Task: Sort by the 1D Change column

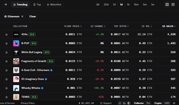Action: coord(98,26)
